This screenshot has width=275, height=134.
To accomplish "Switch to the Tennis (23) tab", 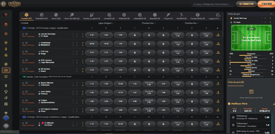I will tap(56, 16).
